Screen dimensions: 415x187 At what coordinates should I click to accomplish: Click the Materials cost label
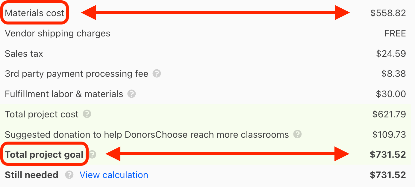pos(34,13)
